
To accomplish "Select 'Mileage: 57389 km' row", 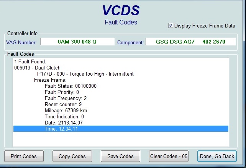I will click(x=121, y=110).
